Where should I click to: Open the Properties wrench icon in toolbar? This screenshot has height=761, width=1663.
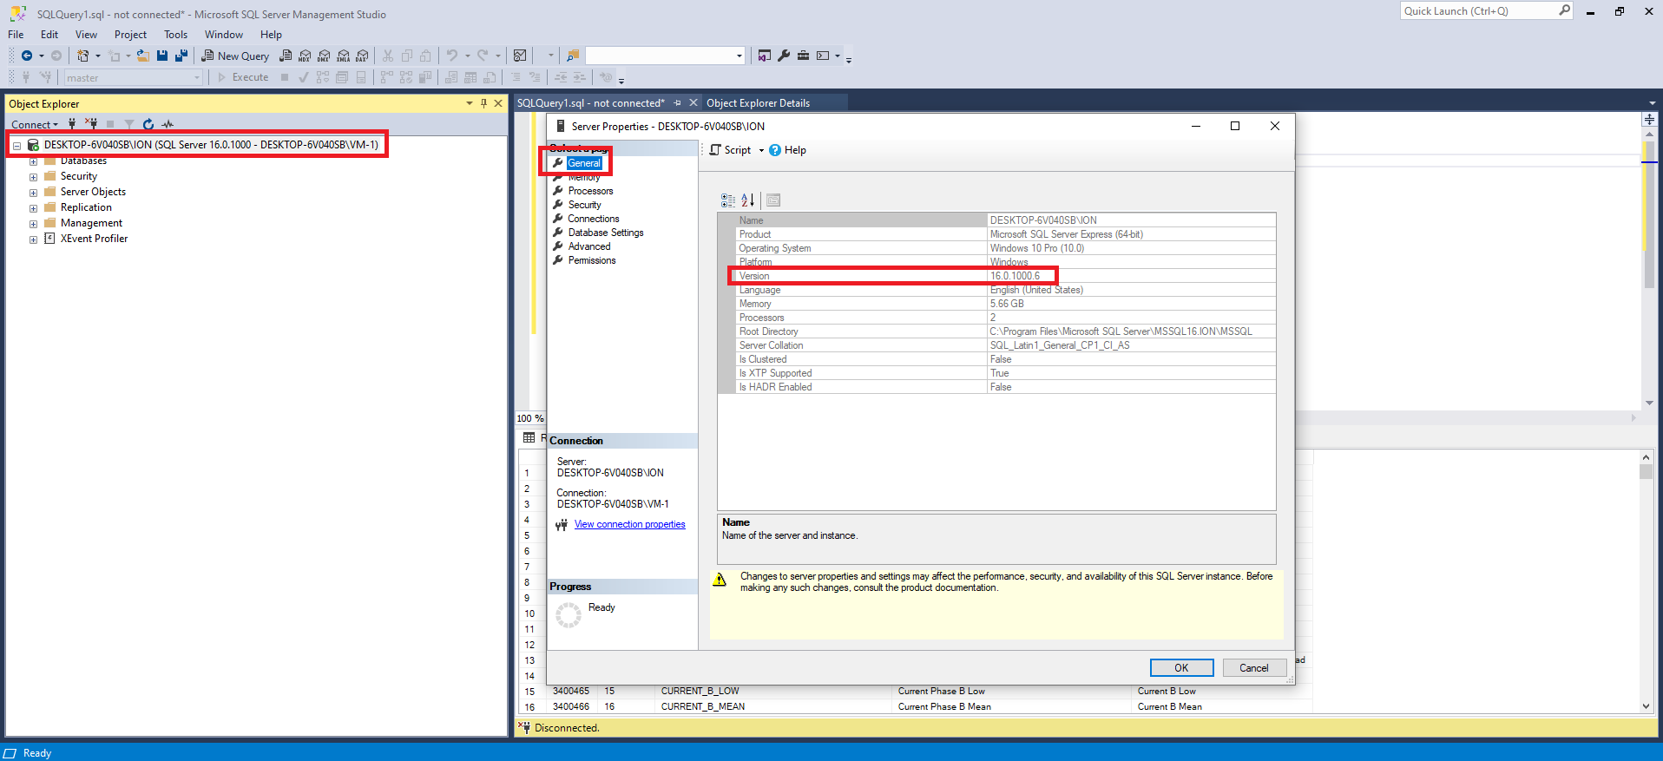(784, 56)
